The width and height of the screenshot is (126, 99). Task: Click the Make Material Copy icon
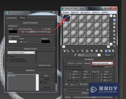[x=82, y=51]
